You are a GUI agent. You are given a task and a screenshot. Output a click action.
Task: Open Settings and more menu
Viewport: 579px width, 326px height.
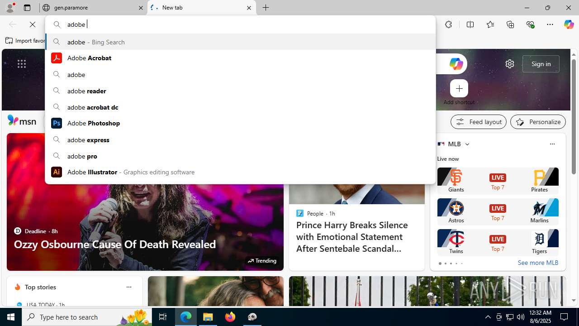tap(550, 24)
